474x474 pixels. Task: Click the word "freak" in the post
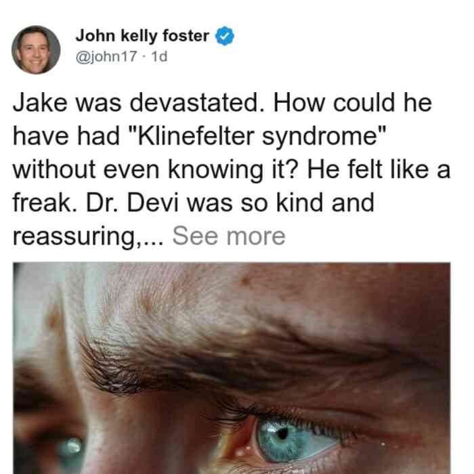click(x=41, y=203)
